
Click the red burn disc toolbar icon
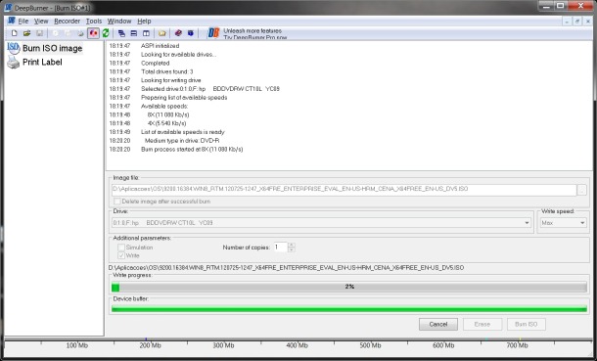pos(93,33)
